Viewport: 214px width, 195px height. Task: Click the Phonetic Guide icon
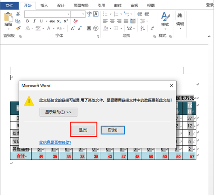89,14
